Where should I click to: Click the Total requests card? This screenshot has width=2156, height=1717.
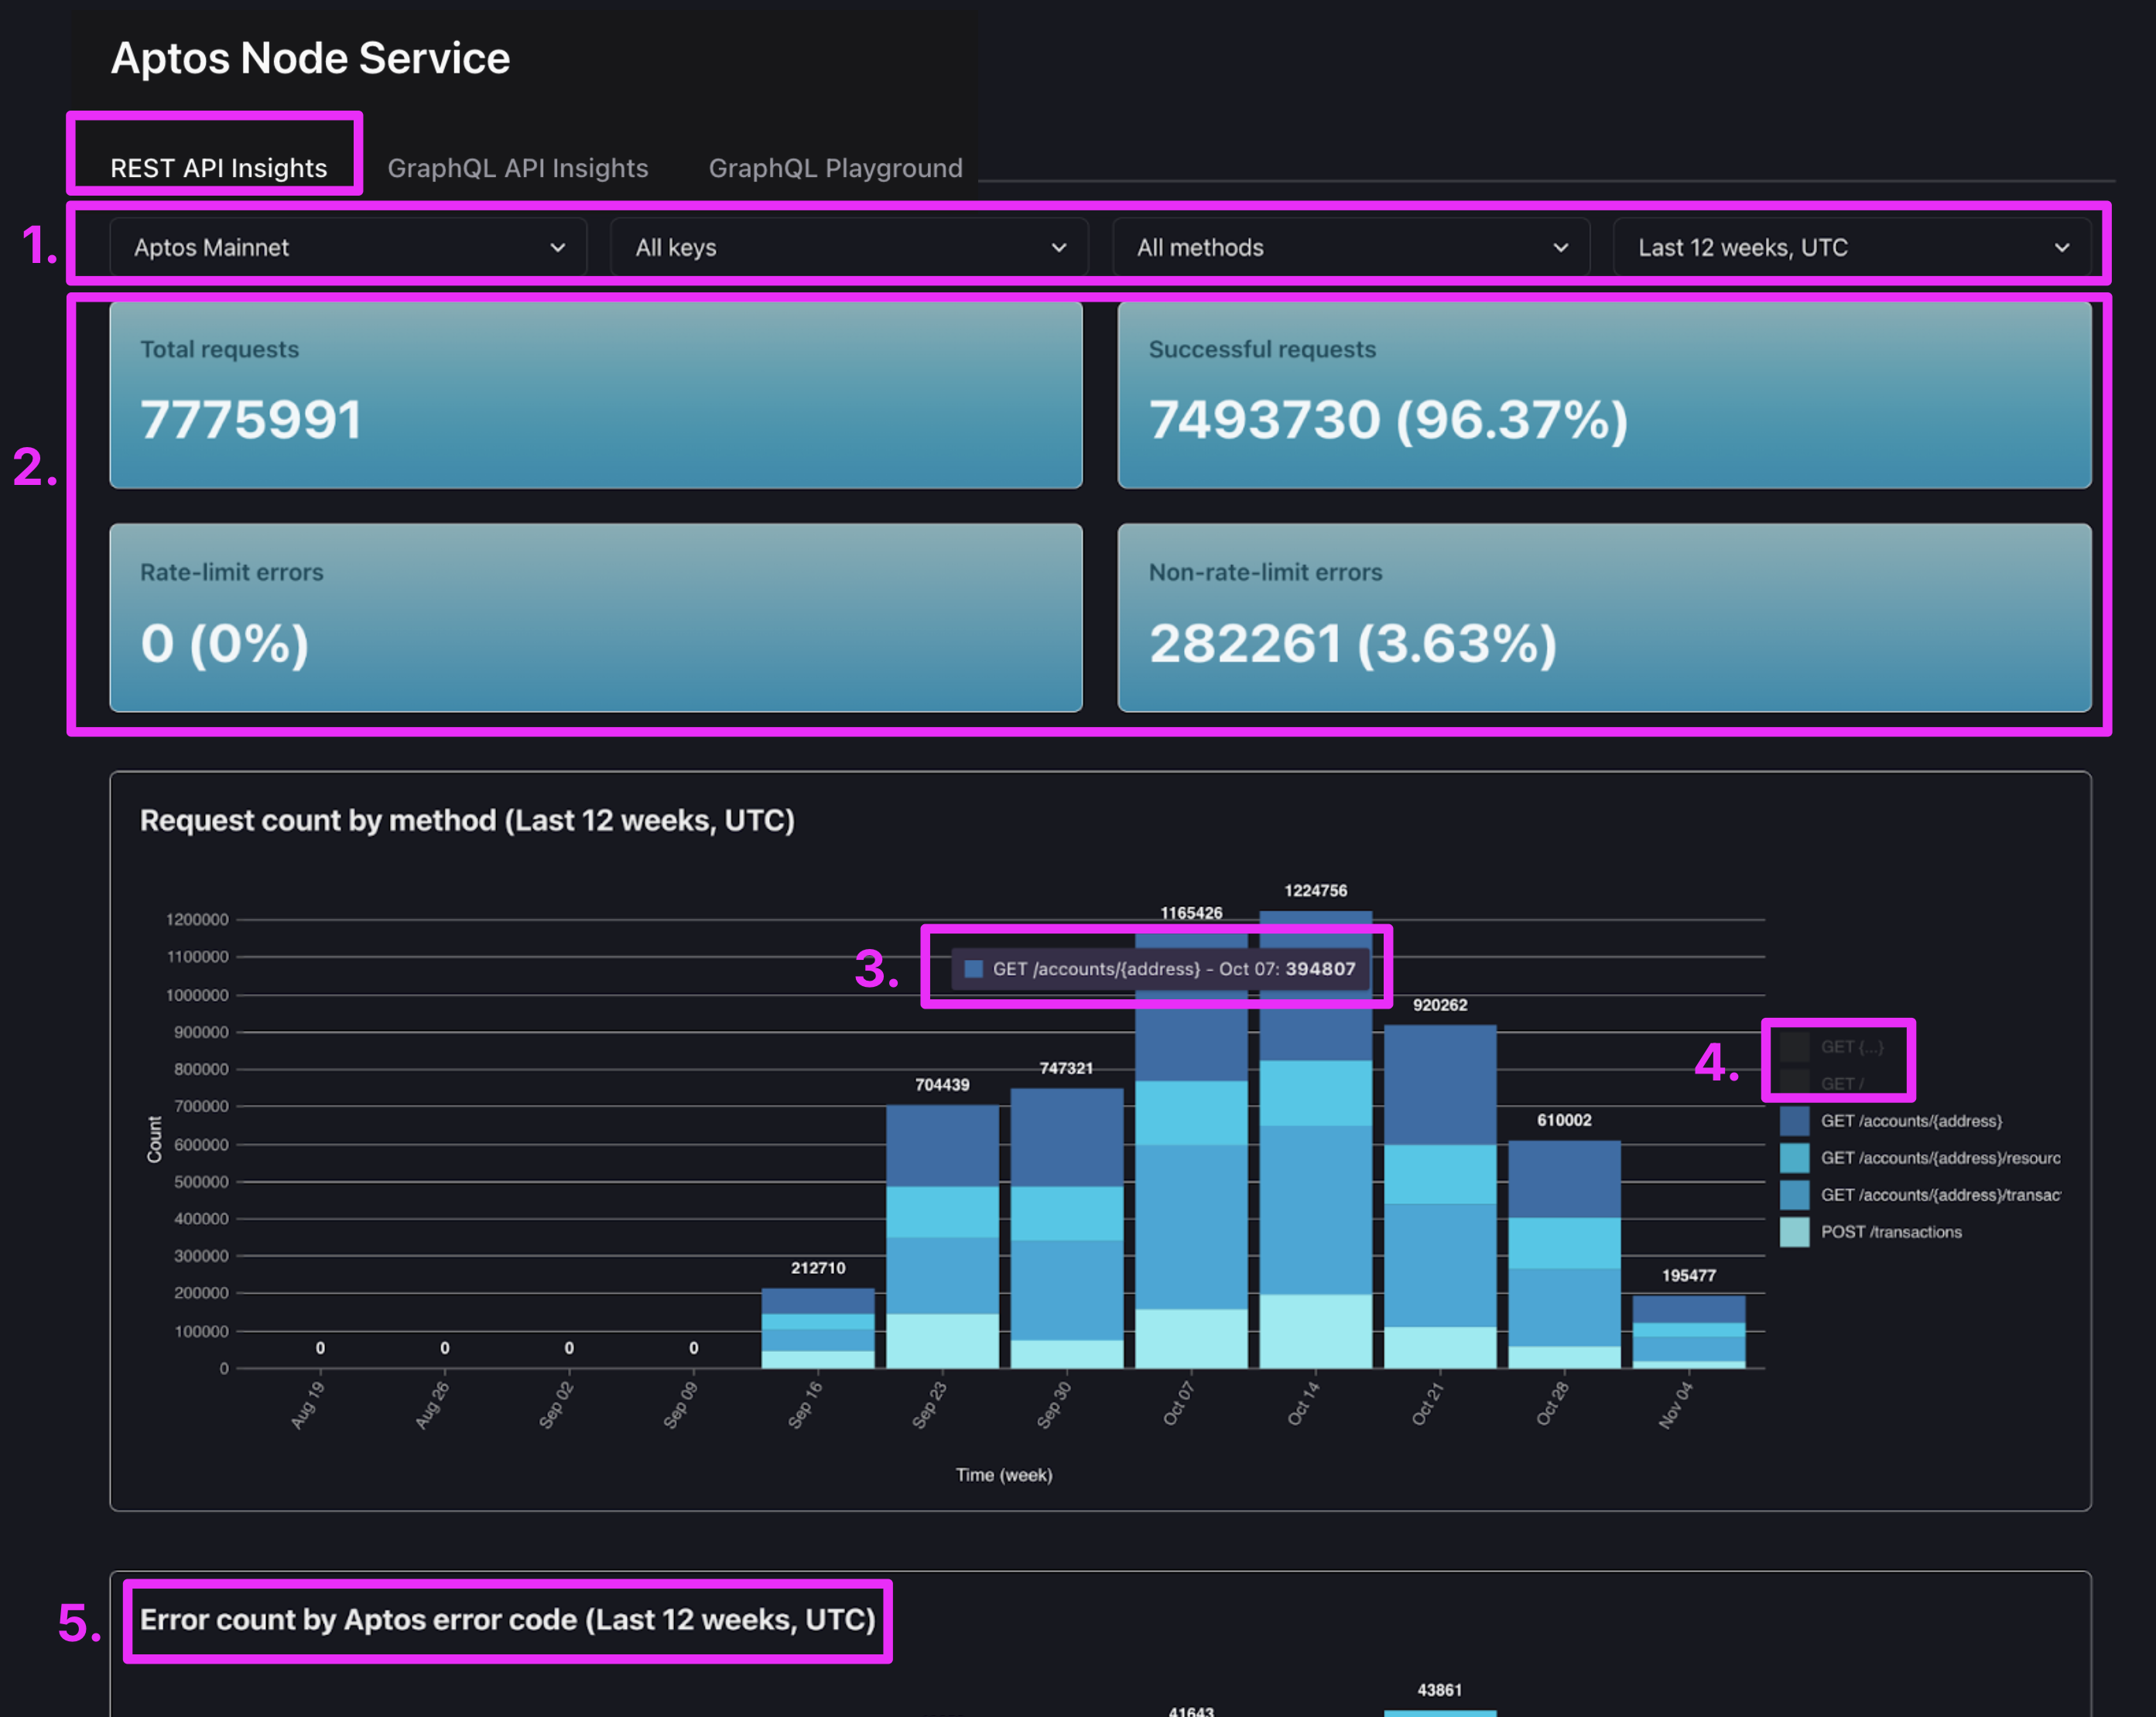(595, 394)
